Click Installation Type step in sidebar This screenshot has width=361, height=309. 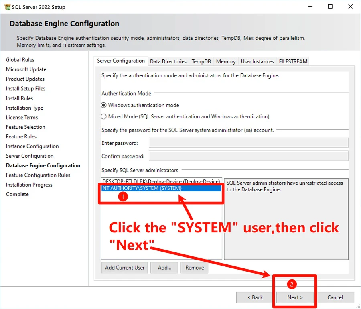pos(24,108)
